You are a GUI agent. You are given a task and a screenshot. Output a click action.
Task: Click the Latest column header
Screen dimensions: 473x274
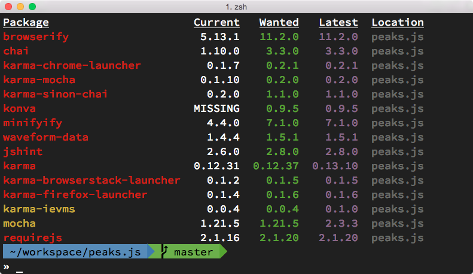click(x=338, y=22)
